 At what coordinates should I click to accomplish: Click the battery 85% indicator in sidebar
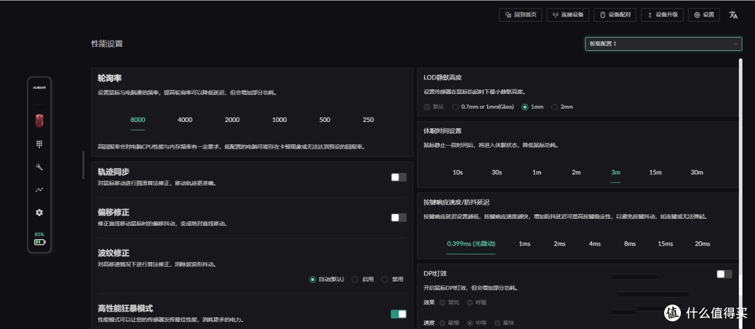(x=39, y=238)
